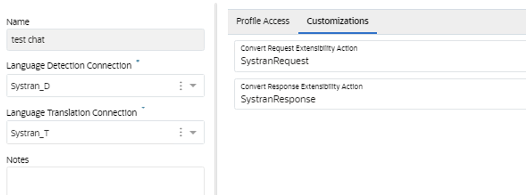Open the three-dot menu beside Systran_T
This screenshot has height=195, width=526.
[x=180, y=133]
